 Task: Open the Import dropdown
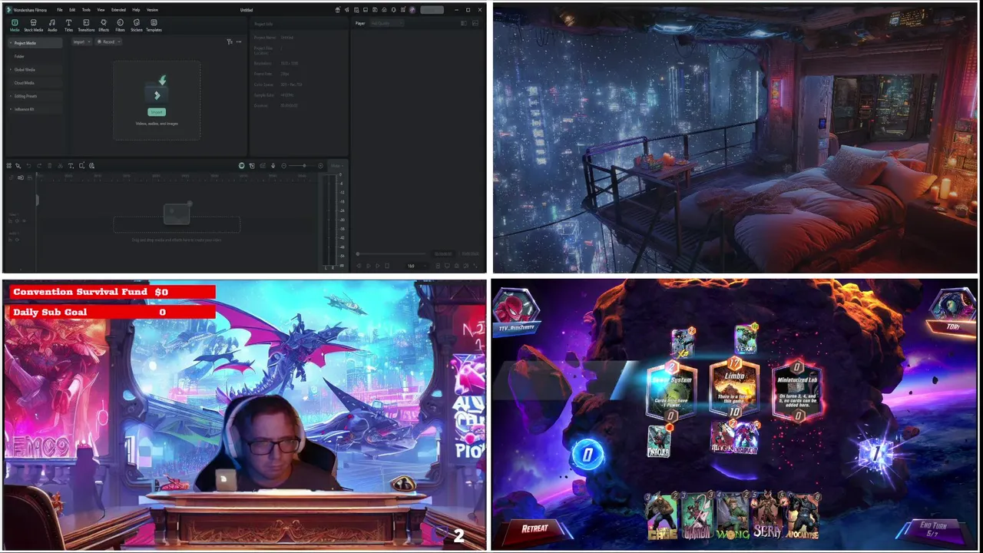point(81,41)
